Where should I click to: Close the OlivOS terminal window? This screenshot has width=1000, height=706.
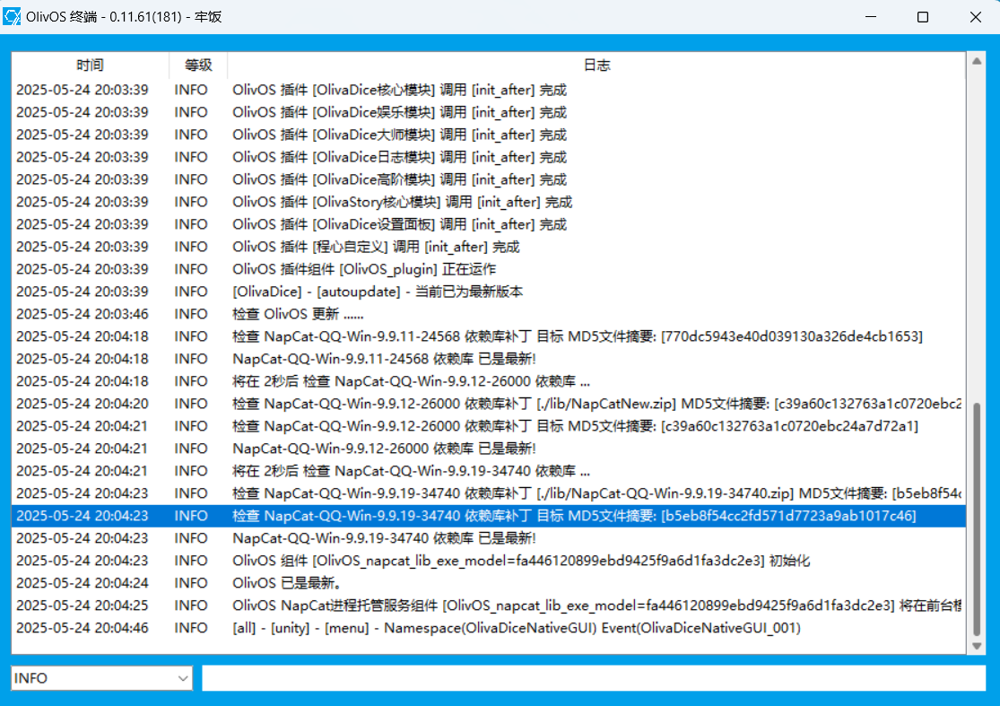pyautogui.click(x=975, y=17)
